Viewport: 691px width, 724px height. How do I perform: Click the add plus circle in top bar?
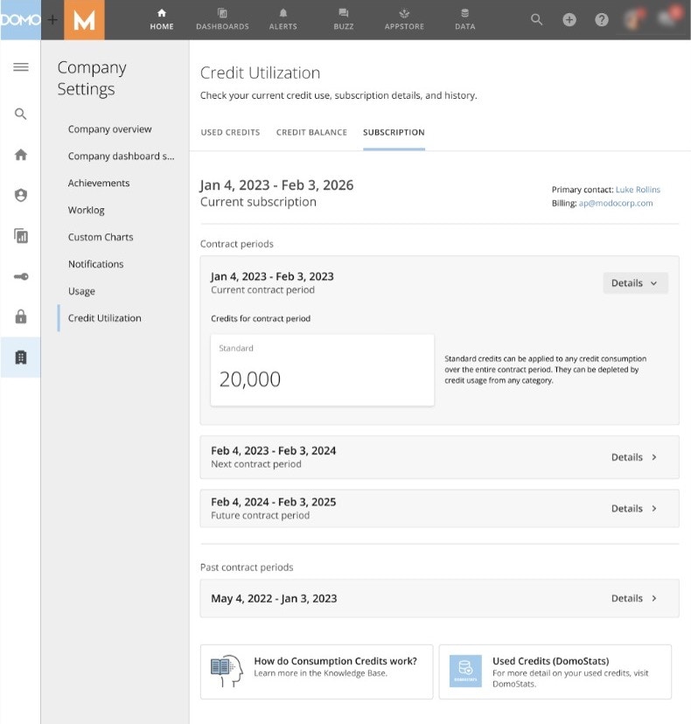click(569, 20)
